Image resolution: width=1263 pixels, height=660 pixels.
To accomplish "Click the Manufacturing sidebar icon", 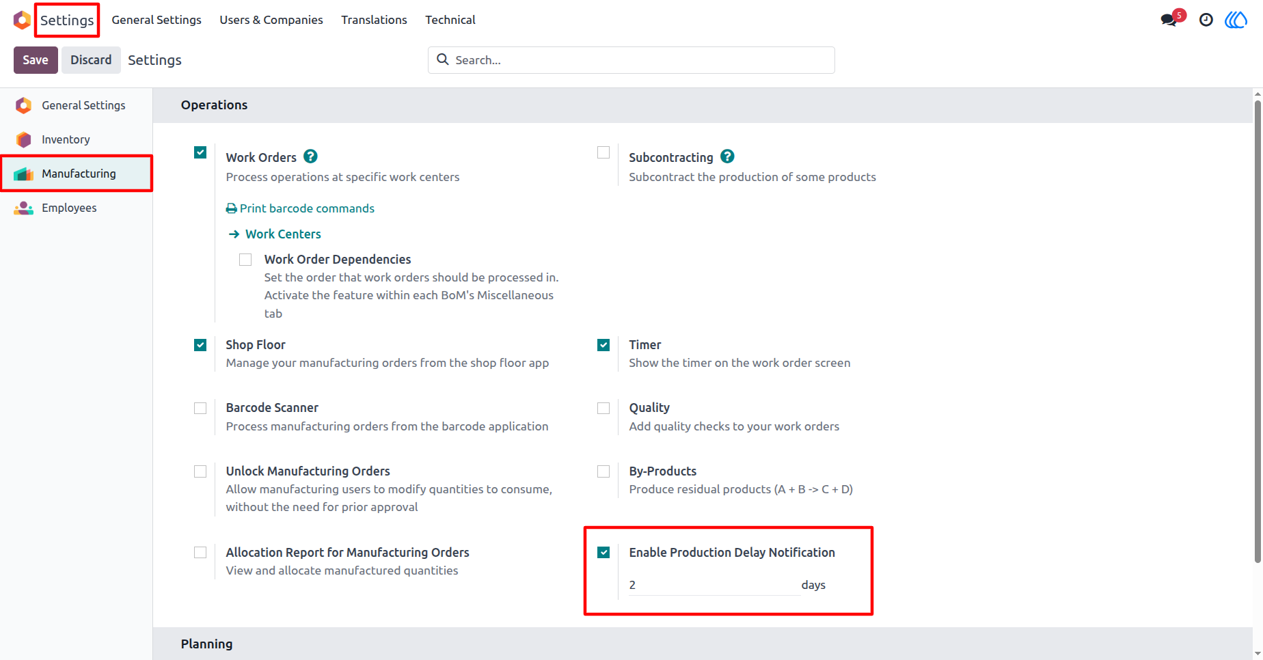I will tap(24, 174).
